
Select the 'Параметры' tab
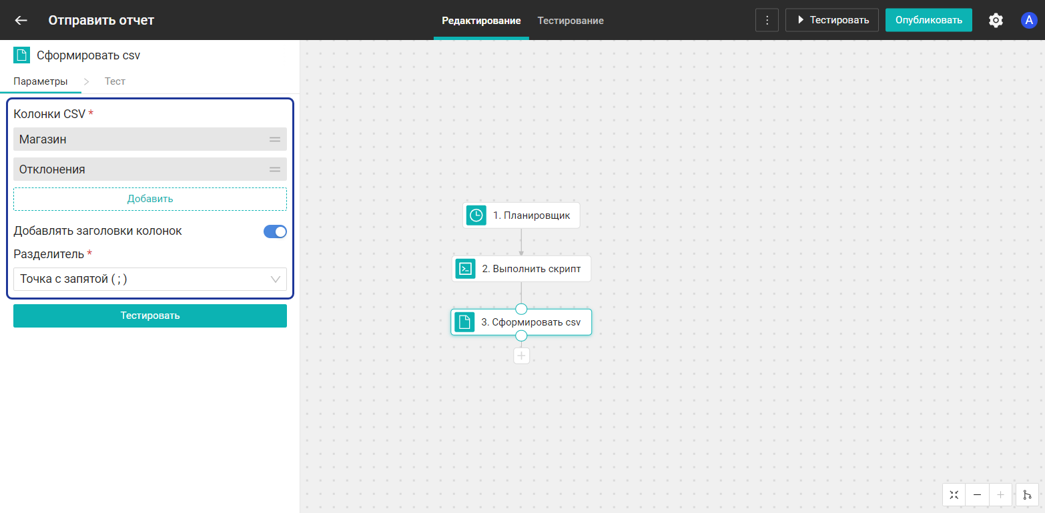tap(41, 81)
